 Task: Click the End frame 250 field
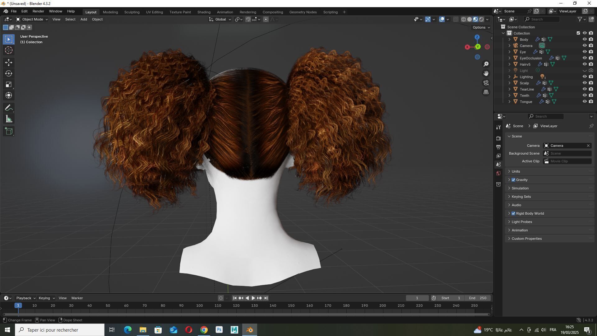point(478,298)
